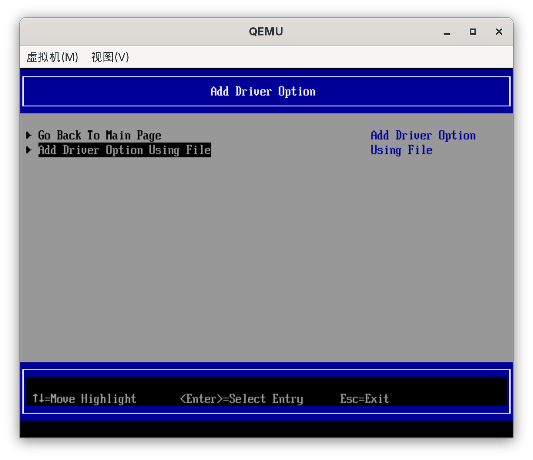Click the Esc=Exit hint

[364, 398]
